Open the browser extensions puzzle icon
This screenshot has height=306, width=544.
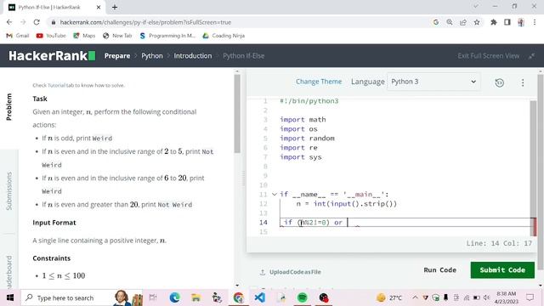pyautogui.click(x=493, y=22)
